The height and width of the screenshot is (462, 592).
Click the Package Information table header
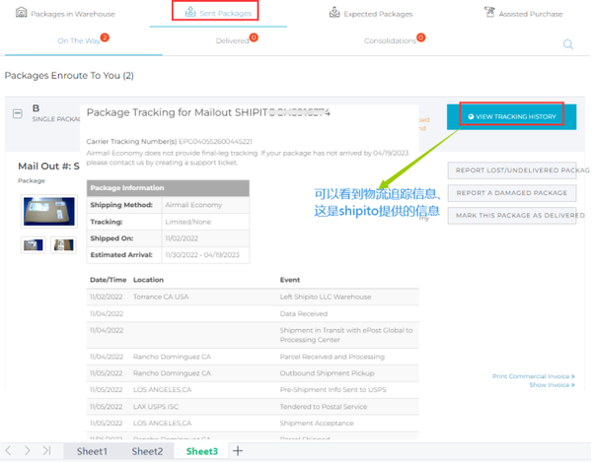pyautogui.click(x=168, y=188)
